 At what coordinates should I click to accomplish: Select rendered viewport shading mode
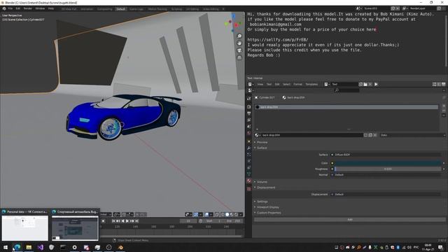coord(237,214)
